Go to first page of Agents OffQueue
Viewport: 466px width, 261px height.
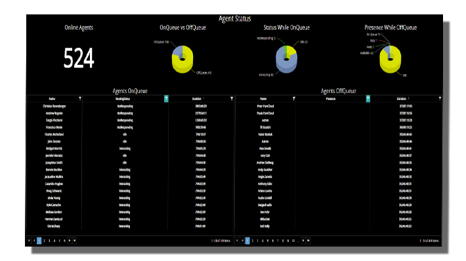237,241
